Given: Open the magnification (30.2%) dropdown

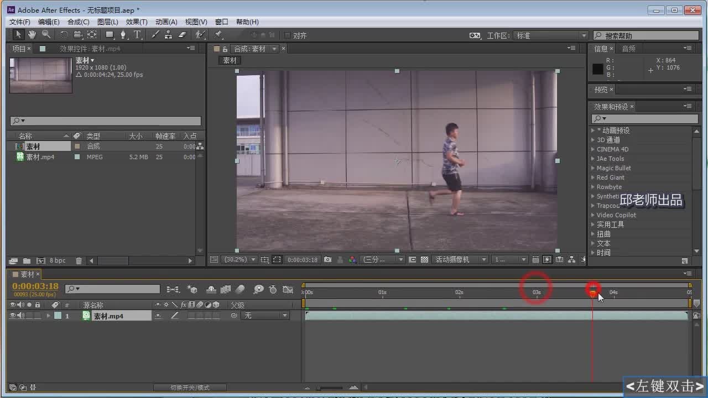Looking at the screenshot, I should tap(240, 259).
